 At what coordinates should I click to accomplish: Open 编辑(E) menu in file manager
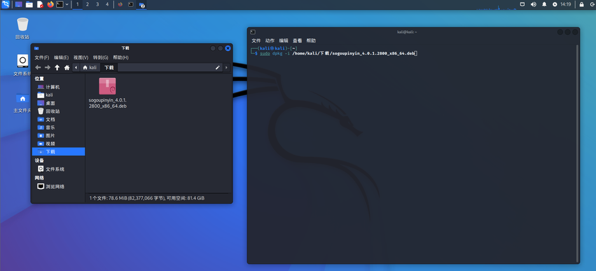pyautogui.click(x=61, y=57)
